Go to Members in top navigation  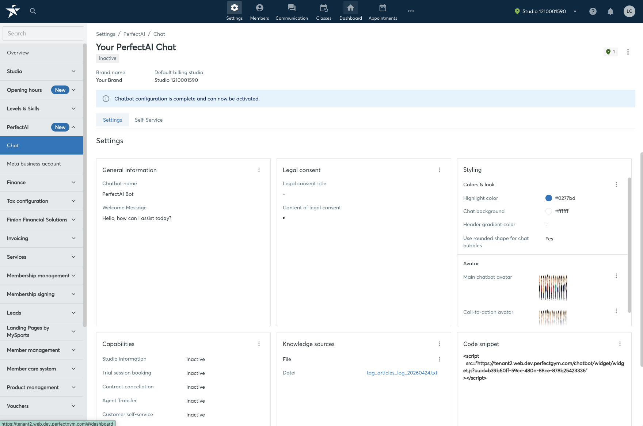click(259, 11)
